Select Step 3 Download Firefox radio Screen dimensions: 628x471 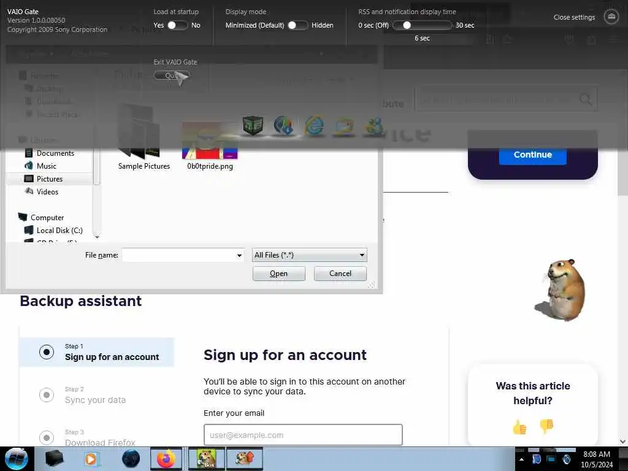[x=47, y=437]
